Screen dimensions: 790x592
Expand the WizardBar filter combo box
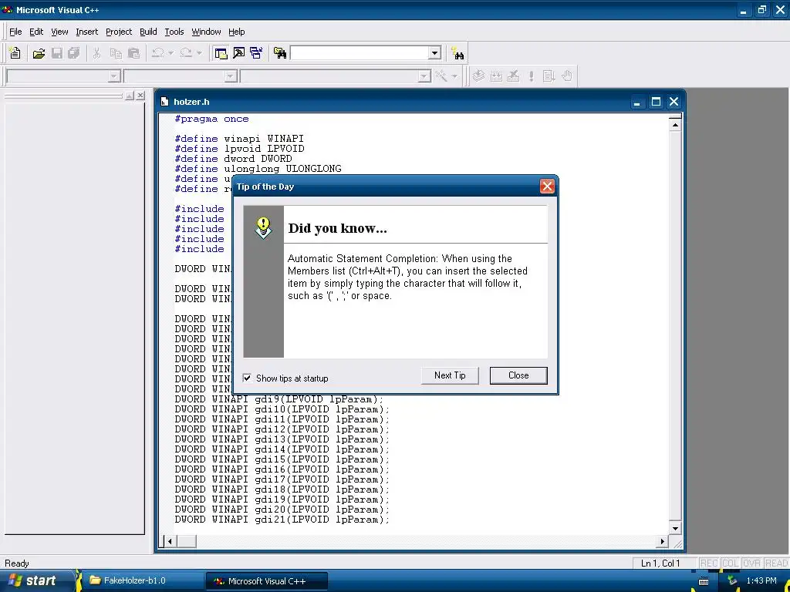(x=231, y=76)
